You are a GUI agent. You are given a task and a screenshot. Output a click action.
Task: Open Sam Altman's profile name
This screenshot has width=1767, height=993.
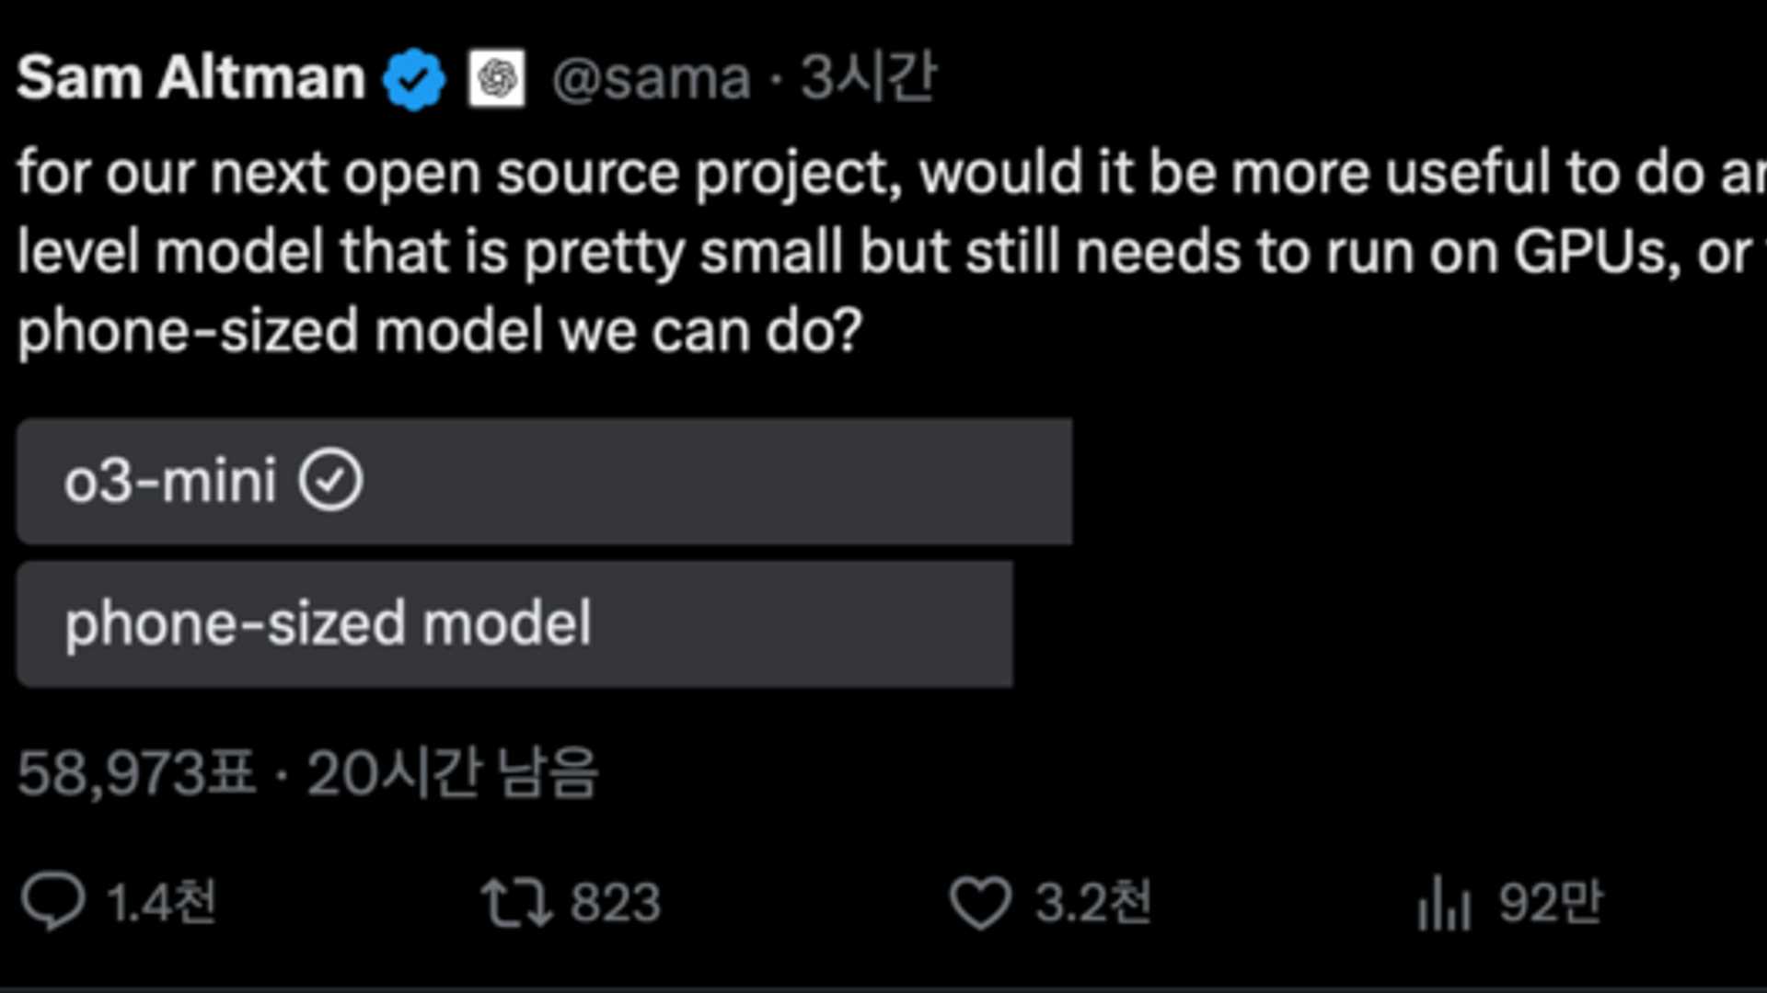coord(191,77)
